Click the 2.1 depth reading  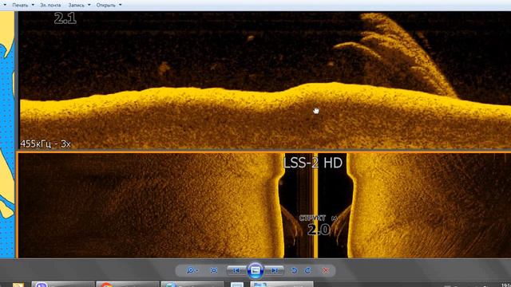click(x=65, y=18)
